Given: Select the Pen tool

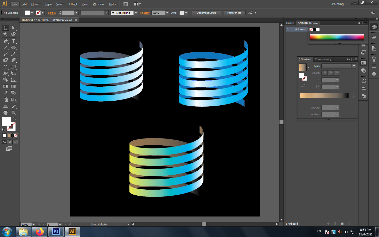Looking at the screenshot, I should (x=6, y=41).
